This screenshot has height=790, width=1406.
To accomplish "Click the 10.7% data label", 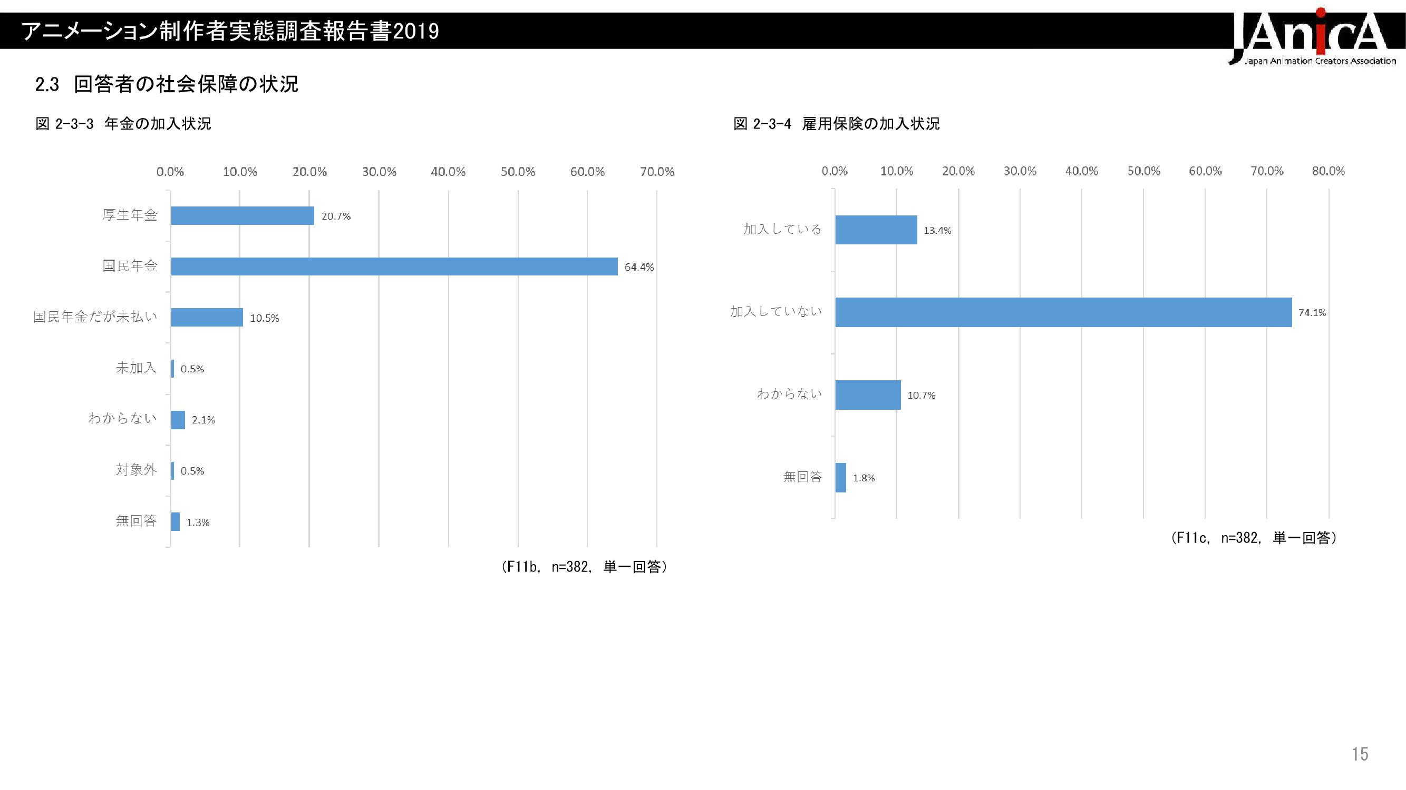I will (922, 396).
